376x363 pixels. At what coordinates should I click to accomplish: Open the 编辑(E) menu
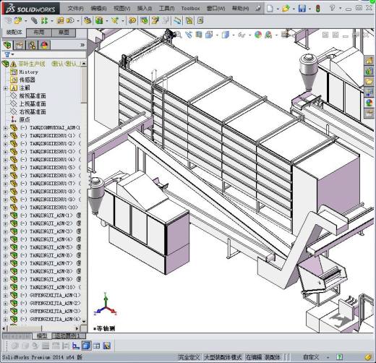click(98, 9)
